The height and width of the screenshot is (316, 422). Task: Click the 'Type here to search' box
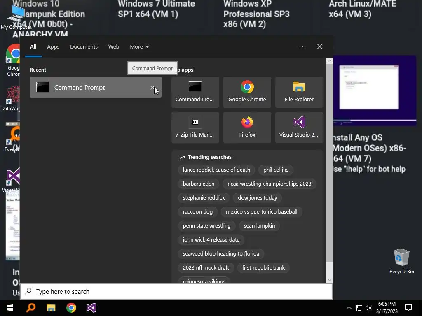pos(176,291)
